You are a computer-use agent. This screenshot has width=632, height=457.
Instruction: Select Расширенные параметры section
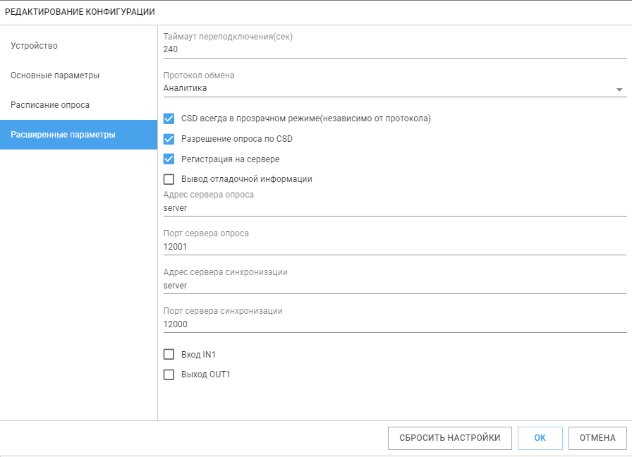(78, 135)
